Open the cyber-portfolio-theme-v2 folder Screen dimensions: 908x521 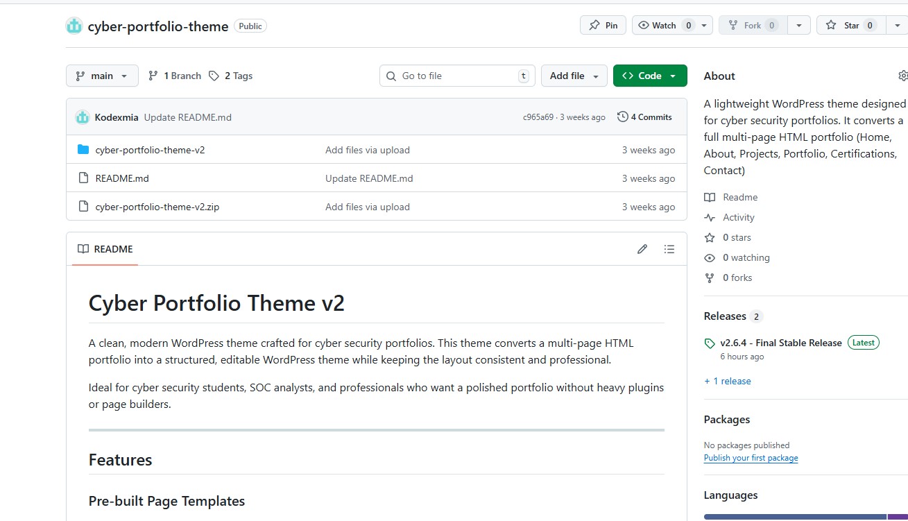point(150,150)
